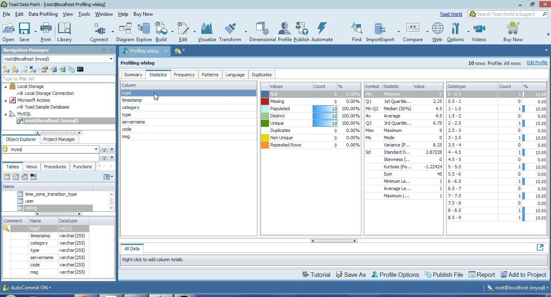The image size is (551, 297).
Task: Click the Save As button
Action: point(351,275)
